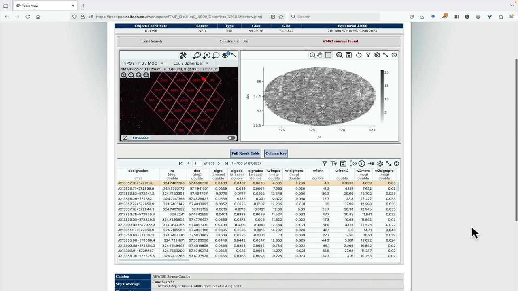Screen dimensions: 518x291
Task: Open the table settings gear
Action: click(x=380, y=164)
